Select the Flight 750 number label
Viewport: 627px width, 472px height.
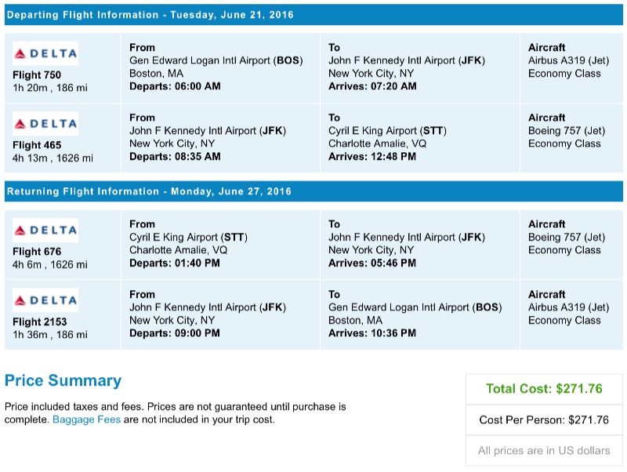pyautogui.click(x=37, y=75)
